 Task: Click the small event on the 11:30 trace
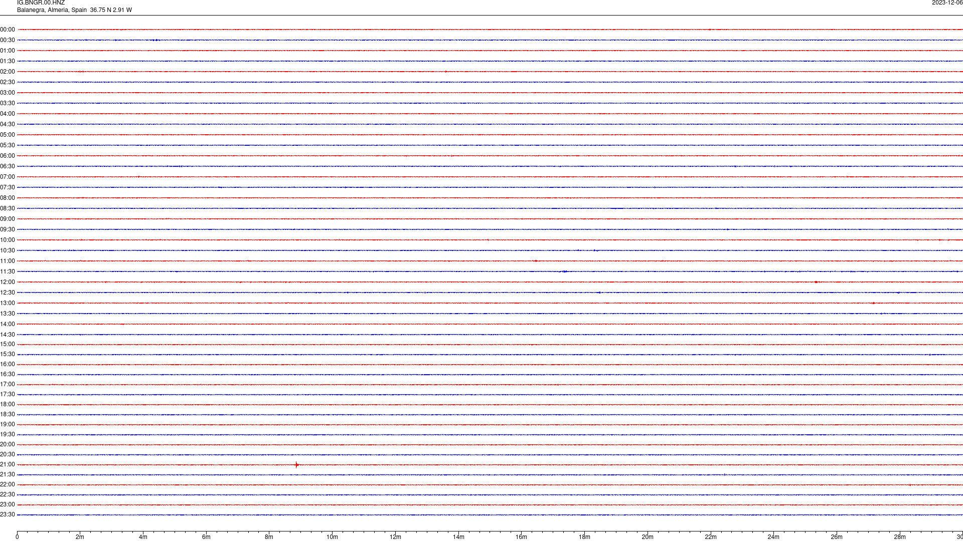pyautogui.click(x=565, y=272)
